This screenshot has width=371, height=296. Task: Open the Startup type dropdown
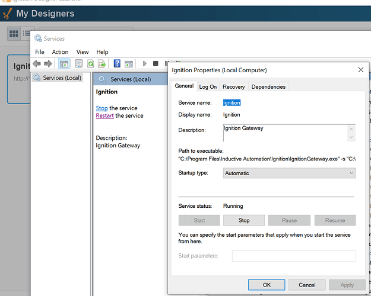[289, 173]
